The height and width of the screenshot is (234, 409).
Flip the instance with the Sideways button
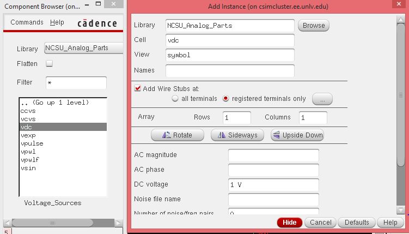237,135
